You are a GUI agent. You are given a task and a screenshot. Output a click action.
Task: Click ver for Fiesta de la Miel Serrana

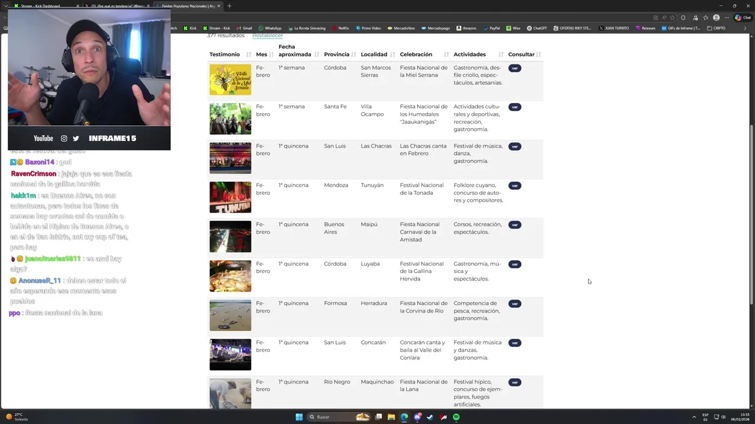(515, 68)
